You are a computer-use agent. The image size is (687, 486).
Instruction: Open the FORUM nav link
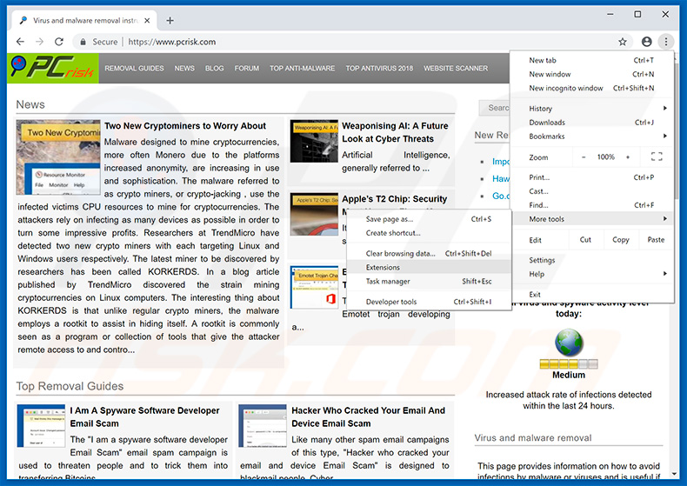tap(247, 69)
